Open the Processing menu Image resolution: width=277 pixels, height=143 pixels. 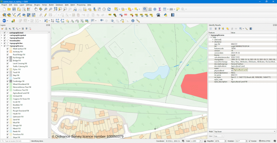(81, 5)
